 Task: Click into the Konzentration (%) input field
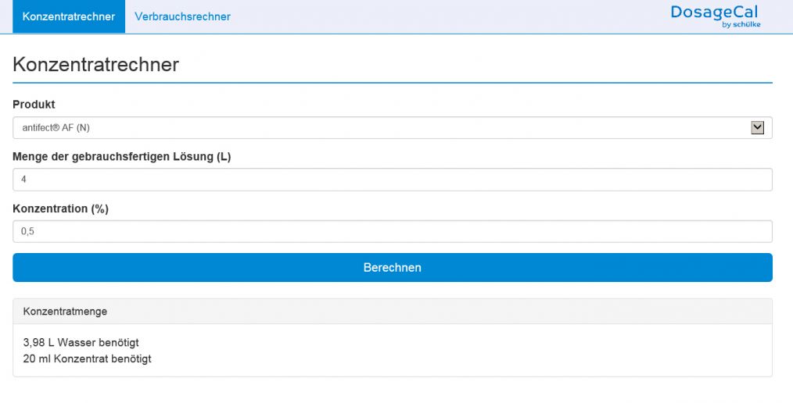[x=391, y=232]
